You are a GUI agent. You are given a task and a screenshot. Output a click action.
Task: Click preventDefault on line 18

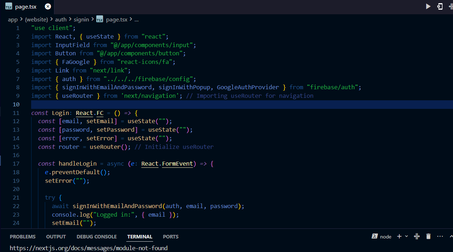76,172
